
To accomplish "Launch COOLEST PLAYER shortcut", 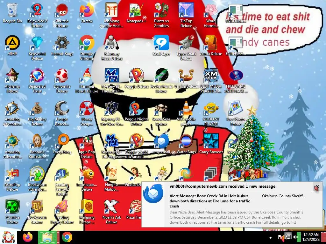I will (211, 113).
